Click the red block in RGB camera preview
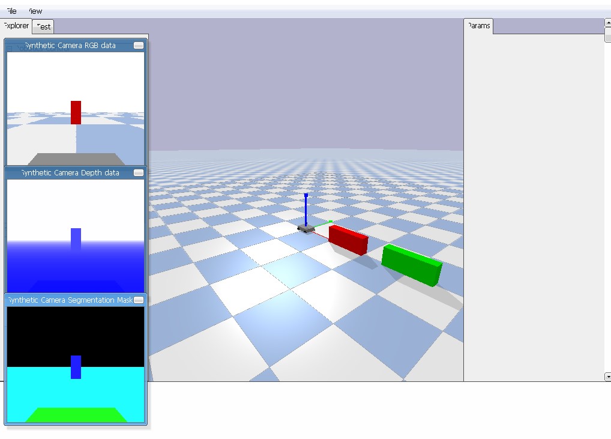This screenshot has width=611, height=439. [x=76, y=112]
